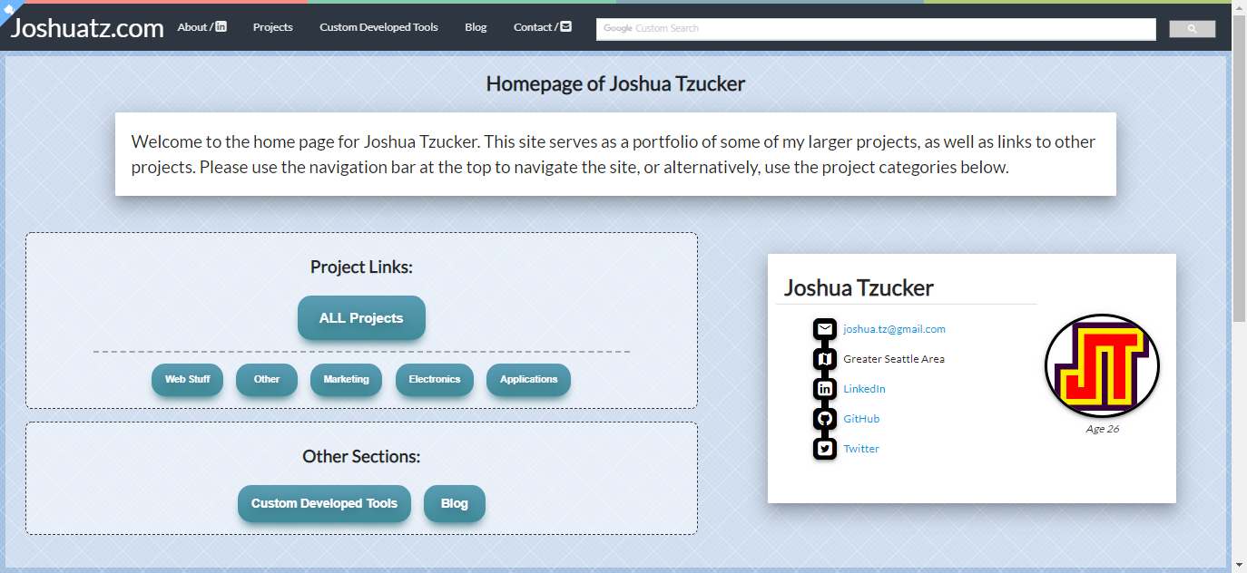Image resolution: width=1247 pixels, height=573 pixels.
Task: Focus the Google Custom Search field
Action: click(876, 29)
